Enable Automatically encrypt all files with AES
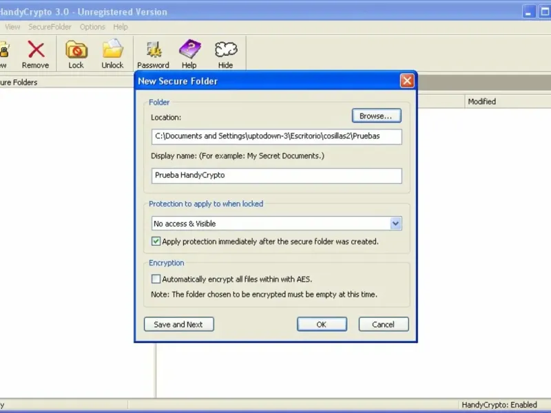 click(x=156, y=279)
